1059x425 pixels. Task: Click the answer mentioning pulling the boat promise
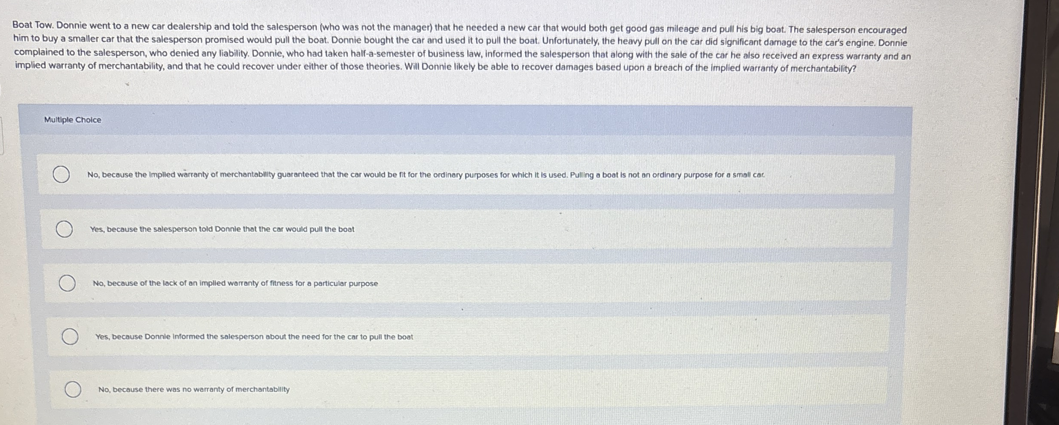click(222, 229)
